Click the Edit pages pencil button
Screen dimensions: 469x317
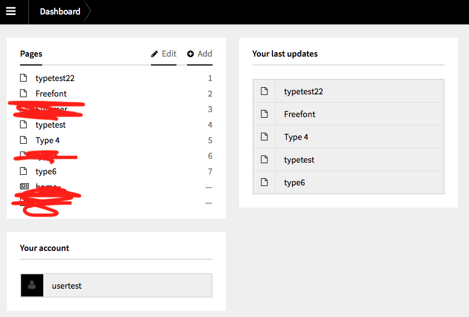click(x=164, y=54)
